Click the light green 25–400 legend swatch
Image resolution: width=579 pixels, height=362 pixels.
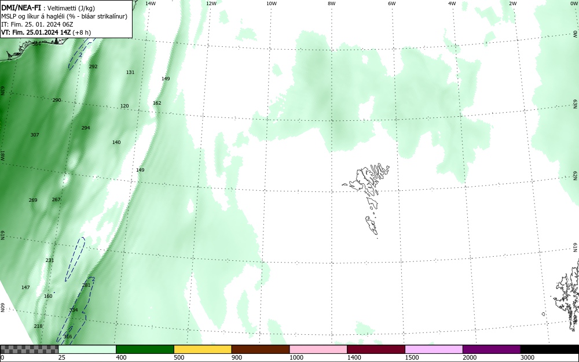[x=87, y=349]
